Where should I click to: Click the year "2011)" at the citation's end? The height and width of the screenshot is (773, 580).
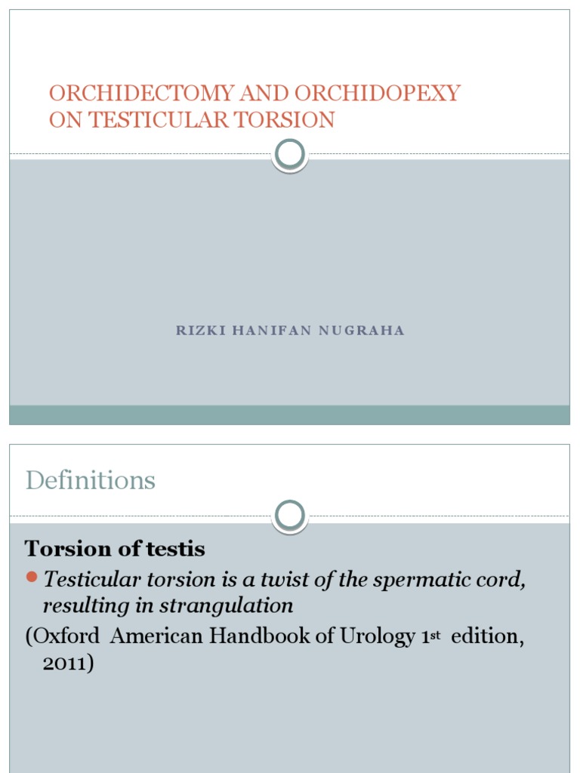[x=68, y=664]
